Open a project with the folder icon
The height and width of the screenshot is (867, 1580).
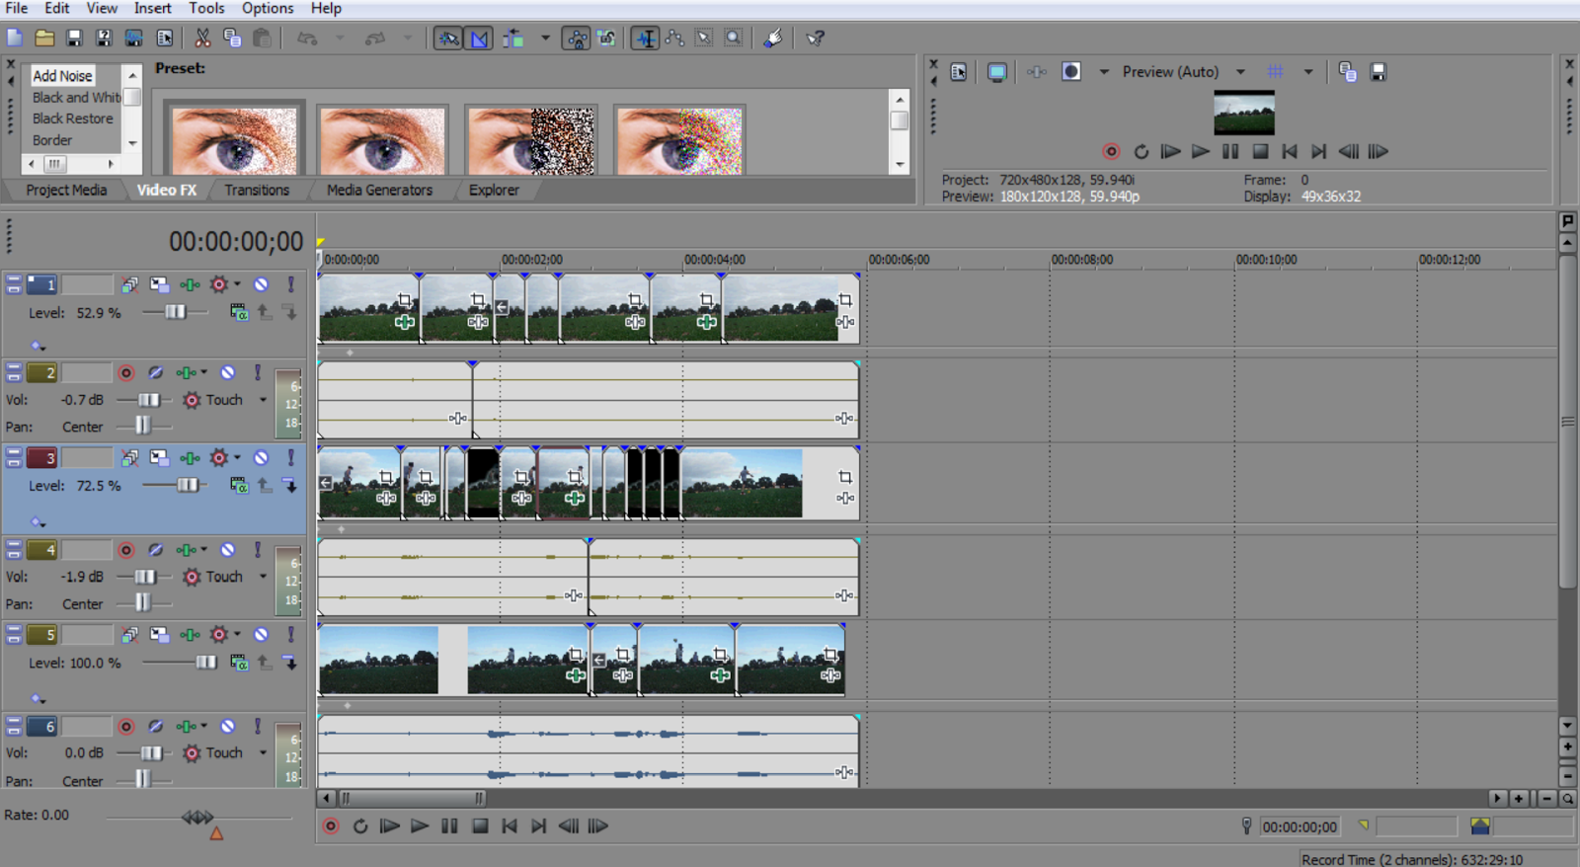click(x=44, y=38)
